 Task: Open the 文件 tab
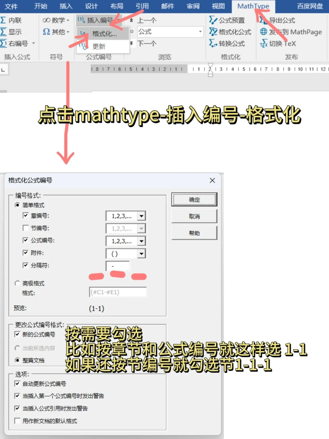(11, 6)
